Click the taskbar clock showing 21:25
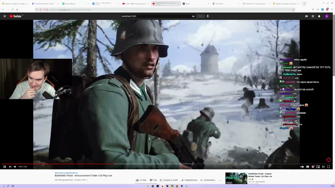 [x=332, y=186]
